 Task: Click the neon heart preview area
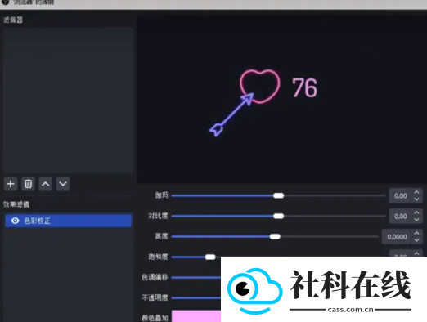[x=260, y=87]
